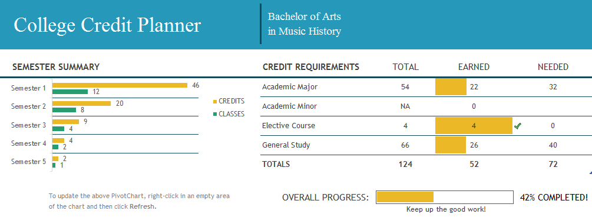592x224 pixels.
Task: Select the Academic Major earned data bar
Action: tap(451, 87)
